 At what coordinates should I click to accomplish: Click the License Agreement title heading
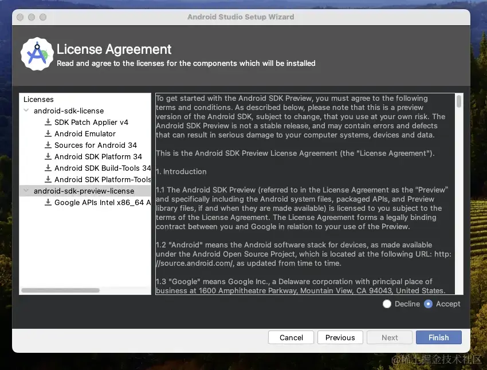[x=113, y=49]
